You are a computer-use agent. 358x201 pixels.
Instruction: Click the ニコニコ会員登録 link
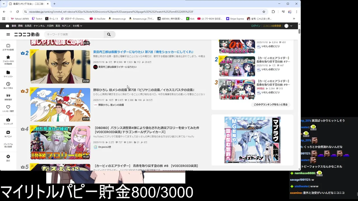point(272,26)
